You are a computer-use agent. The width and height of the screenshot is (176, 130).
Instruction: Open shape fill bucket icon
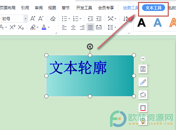coord(143,95)
